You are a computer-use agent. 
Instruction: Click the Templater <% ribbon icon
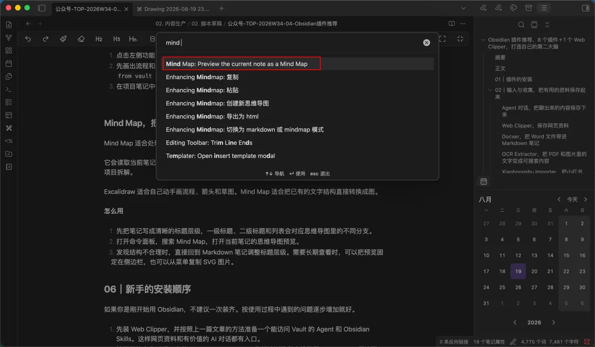pos(9,141)
